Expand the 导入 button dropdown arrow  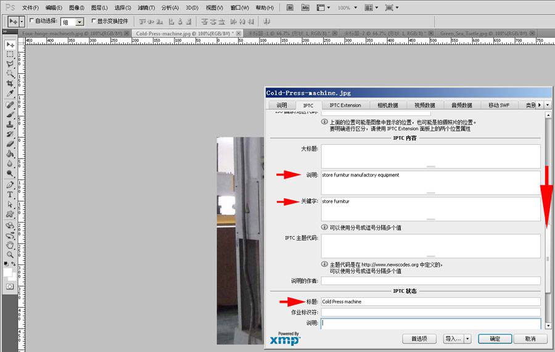point(468,338)
